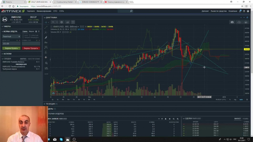The image size is (253, 142).
Task: Open order book settings gear
Action: pos(170,119)
